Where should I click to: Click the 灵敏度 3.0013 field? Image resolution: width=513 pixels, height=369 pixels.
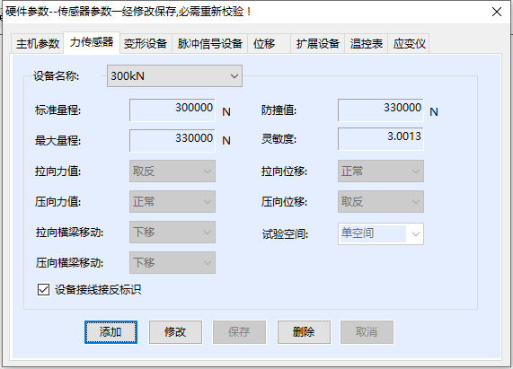pos(381,139)
